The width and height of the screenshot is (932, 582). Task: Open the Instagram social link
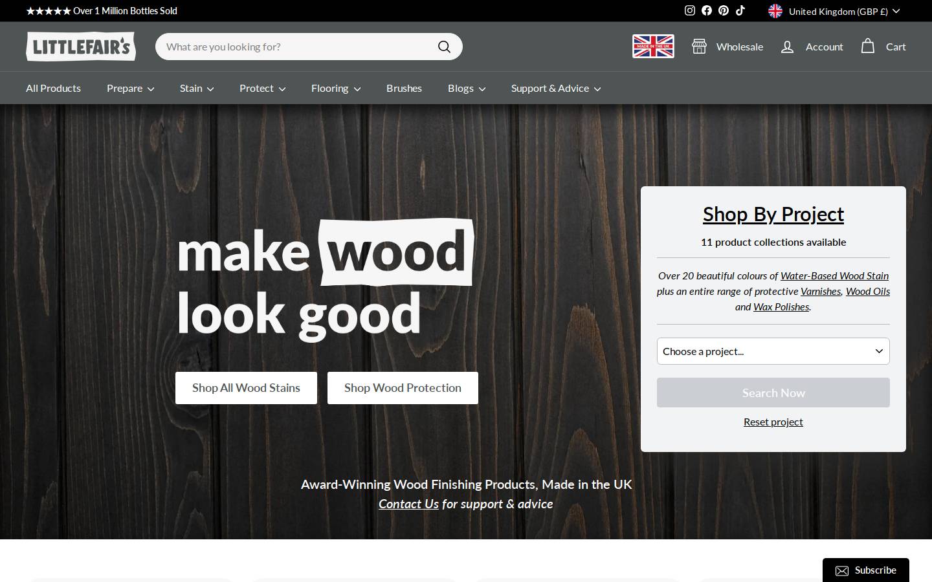coord(690,10)
